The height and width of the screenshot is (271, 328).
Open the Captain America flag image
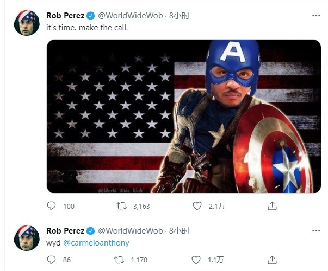click(183, 116)
